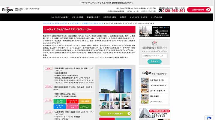This screenshot has width=215, height=120.
Task: Click the 特徴 label tag
Action: pyautogui.click(x=49, y=68)
